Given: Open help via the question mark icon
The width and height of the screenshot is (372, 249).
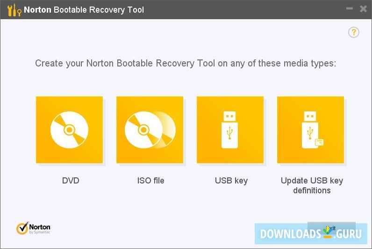Looking at the screenshot, I should point(353,32).
